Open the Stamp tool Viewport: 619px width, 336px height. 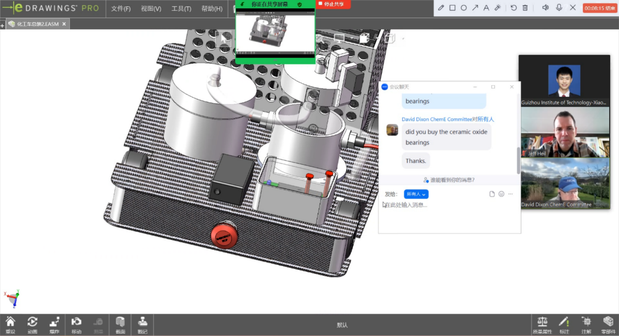tap(142, 324)
